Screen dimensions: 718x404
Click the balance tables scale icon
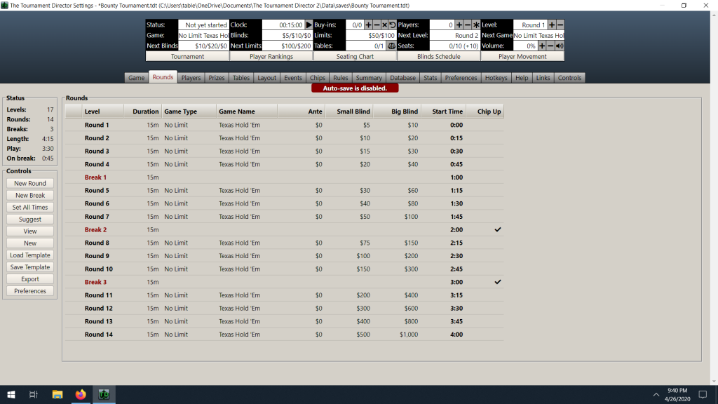tap(391, 46)
